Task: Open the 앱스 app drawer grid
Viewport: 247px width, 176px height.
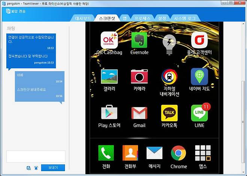Action: pyautogui.click(x=203, y=153)
